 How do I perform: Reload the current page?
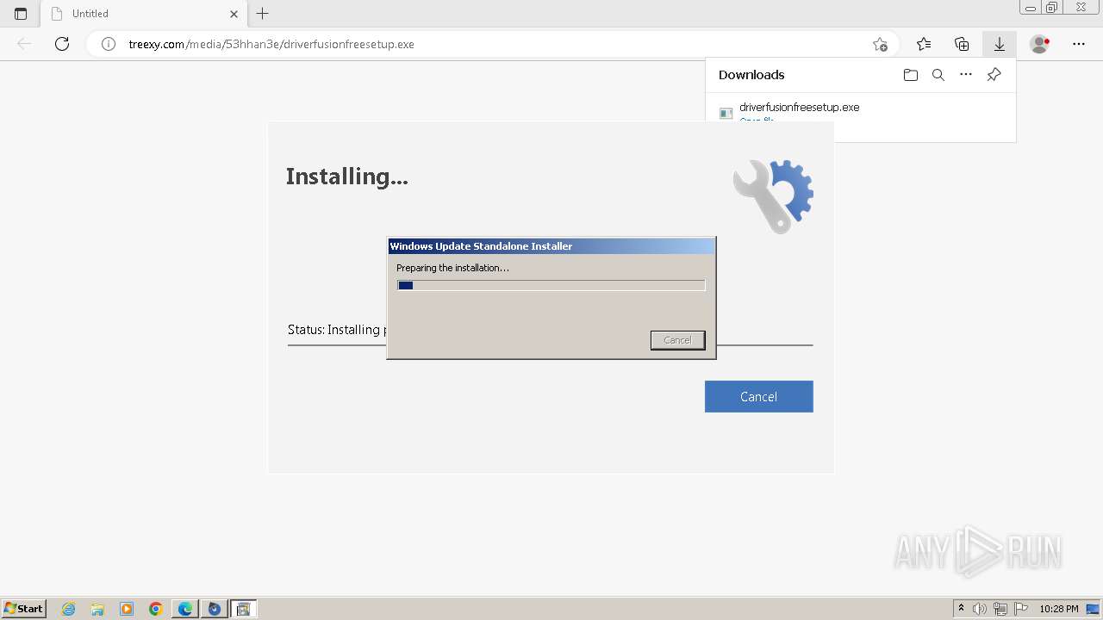[x=62, y=44]
